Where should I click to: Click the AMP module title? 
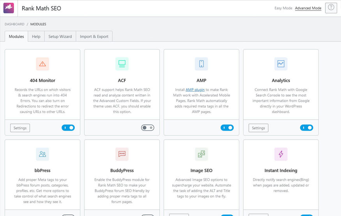201,80
